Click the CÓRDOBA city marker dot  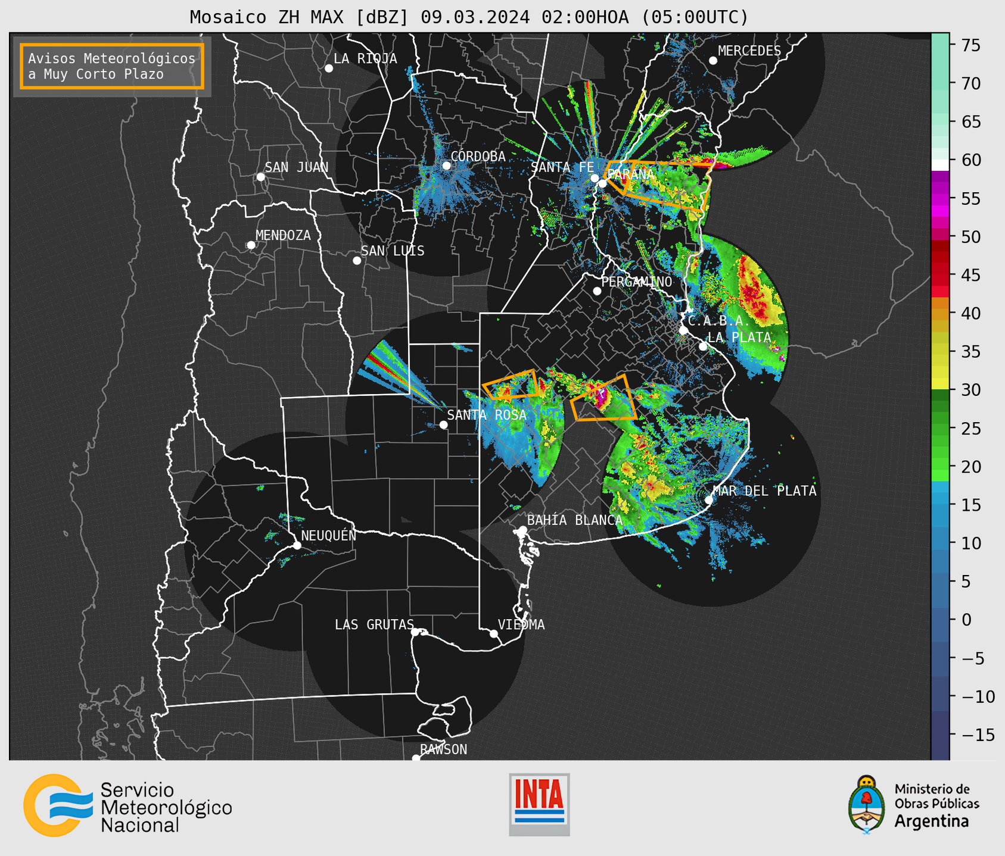click(446, 165)
